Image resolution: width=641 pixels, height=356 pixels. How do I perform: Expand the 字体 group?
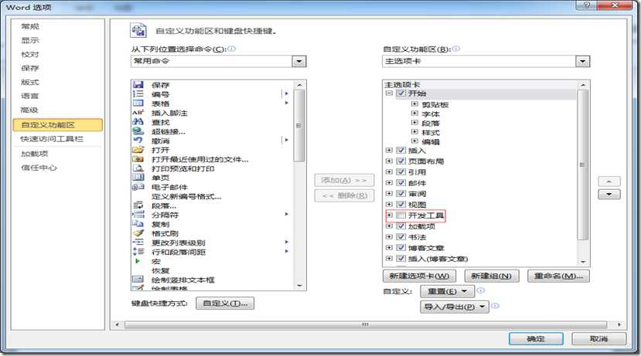[414, 113]
